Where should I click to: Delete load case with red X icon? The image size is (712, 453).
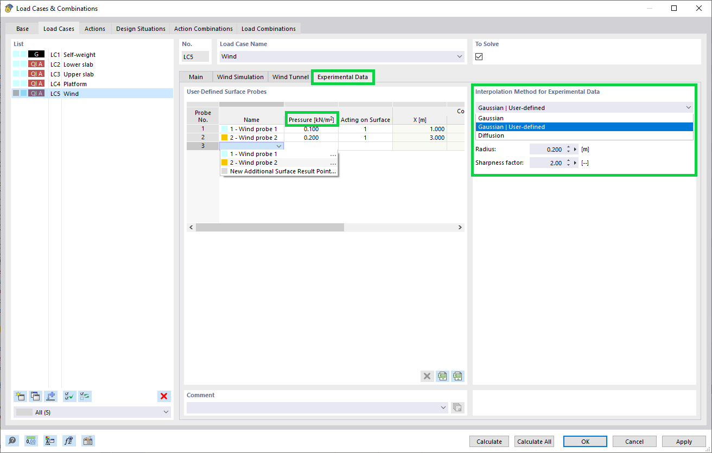coord(164,396)
